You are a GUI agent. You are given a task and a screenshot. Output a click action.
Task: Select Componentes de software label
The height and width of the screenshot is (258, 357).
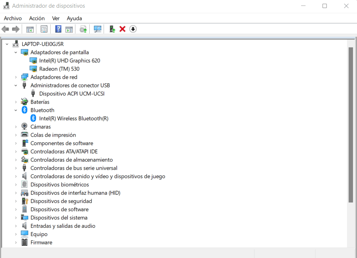coord(62,143)
